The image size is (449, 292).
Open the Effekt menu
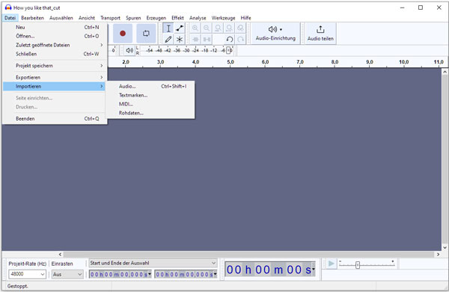(x=177, y=18)
